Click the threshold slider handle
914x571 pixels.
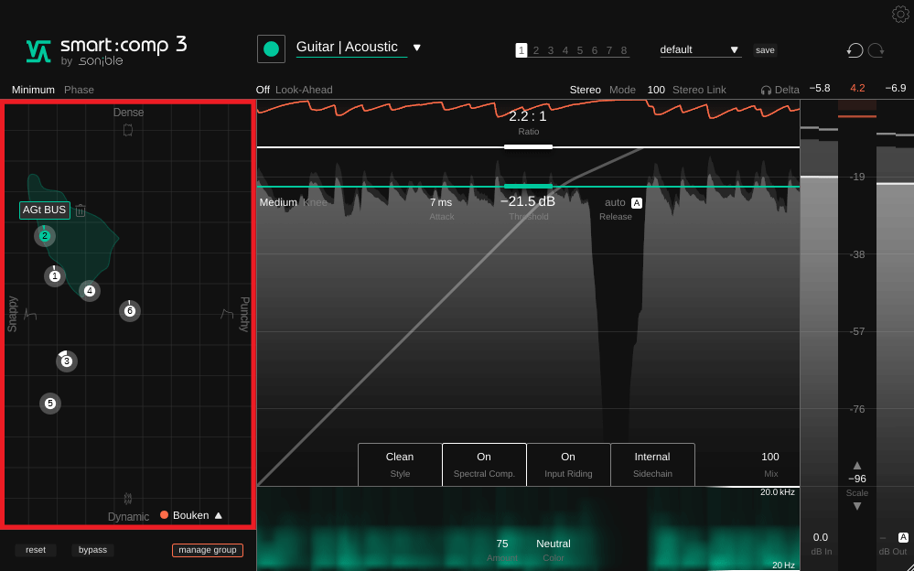(528, 186)
